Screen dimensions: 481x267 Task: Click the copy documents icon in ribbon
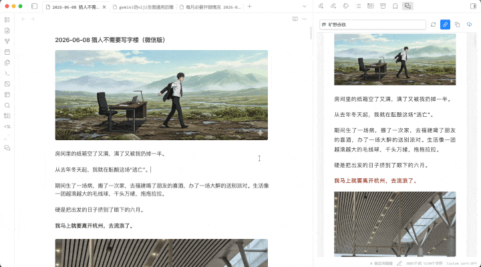(7, 63)
